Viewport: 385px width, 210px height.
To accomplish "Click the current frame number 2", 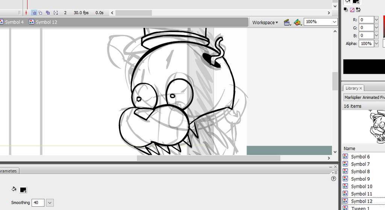I will pyautogui.click(x=65, y=13).
